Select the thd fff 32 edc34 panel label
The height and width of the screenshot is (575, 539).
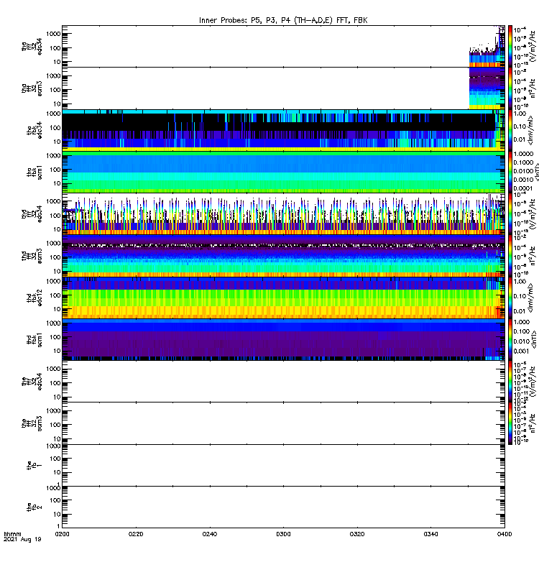(x=32, y=213)
